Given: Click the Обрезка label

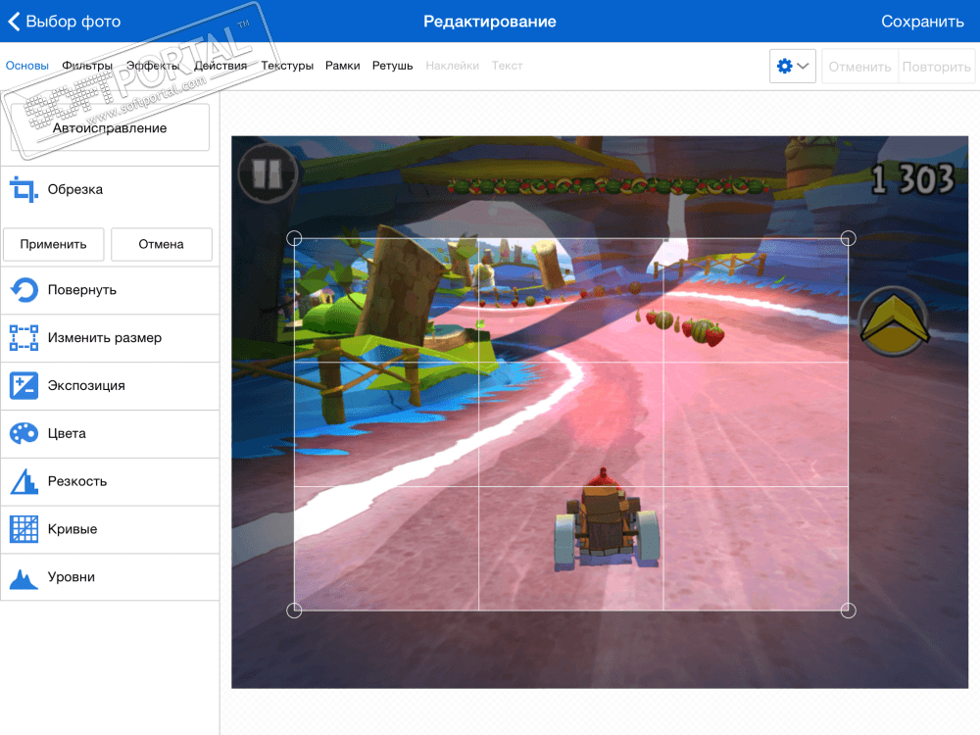Looking at the screenshot, I should 75,189.
